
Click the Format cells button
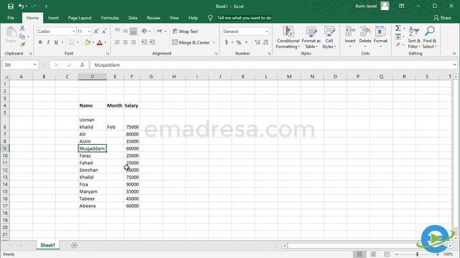point(380,37)
